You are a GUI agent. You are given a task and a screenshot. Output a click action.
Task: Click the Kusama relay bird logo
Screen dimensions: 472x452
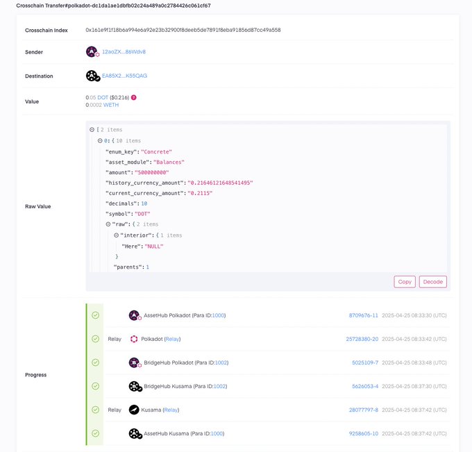click(x=134, y=410)
